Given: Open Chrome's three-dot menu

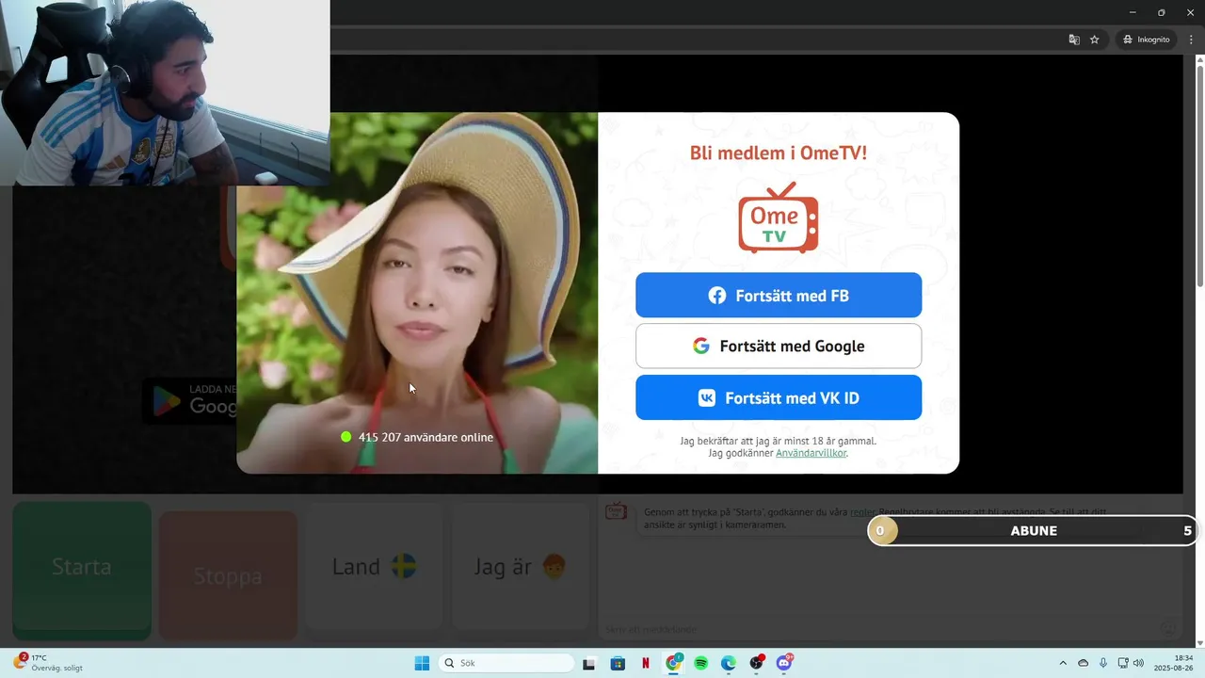Looking at the screenshot, I should pyautogui.click(x=1191, y=40).
